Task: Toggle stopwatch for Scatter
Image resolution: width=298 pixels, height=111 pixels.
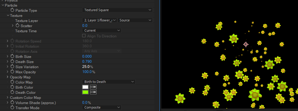Action: click(18, 26)
